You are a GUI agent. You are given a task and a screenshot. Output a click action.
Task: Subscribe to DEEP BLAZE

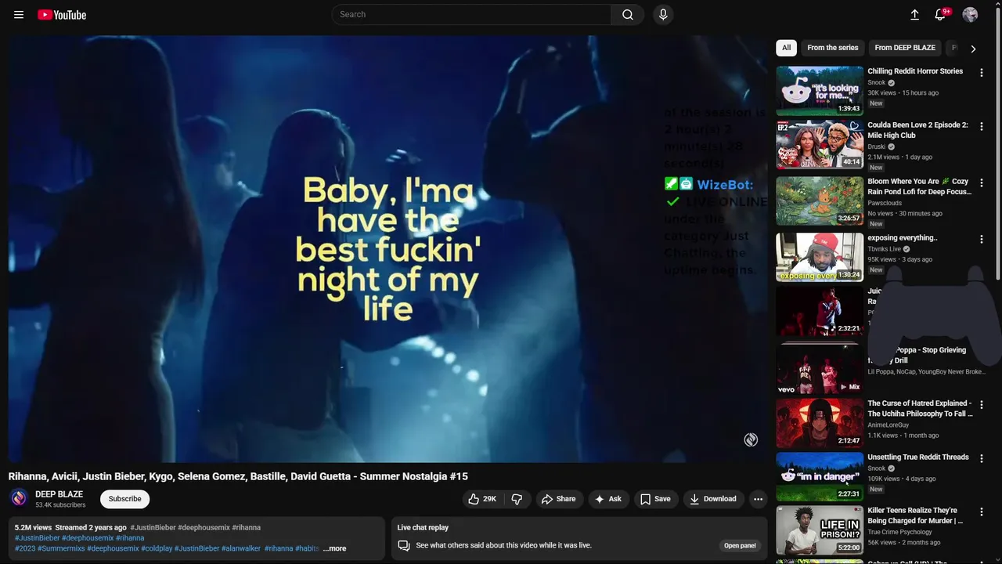(124, 499)
